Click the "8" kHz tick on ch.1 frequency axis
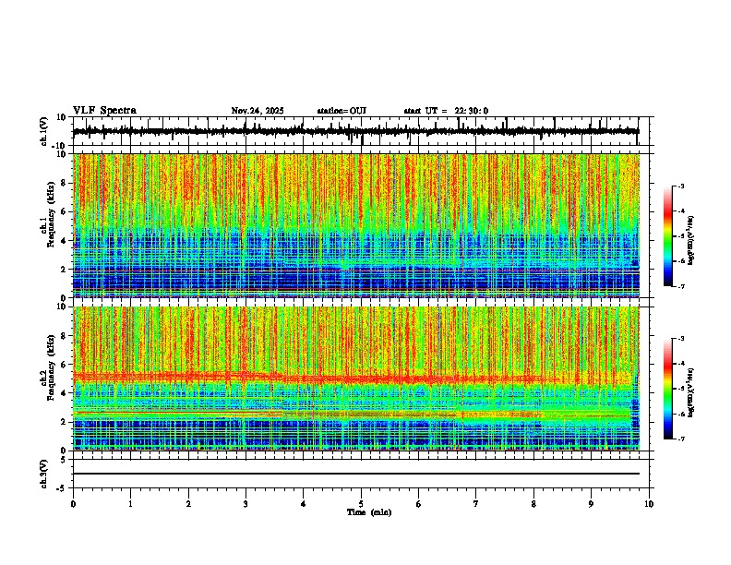Screen dimensions: 731x565 pos(65,183)
